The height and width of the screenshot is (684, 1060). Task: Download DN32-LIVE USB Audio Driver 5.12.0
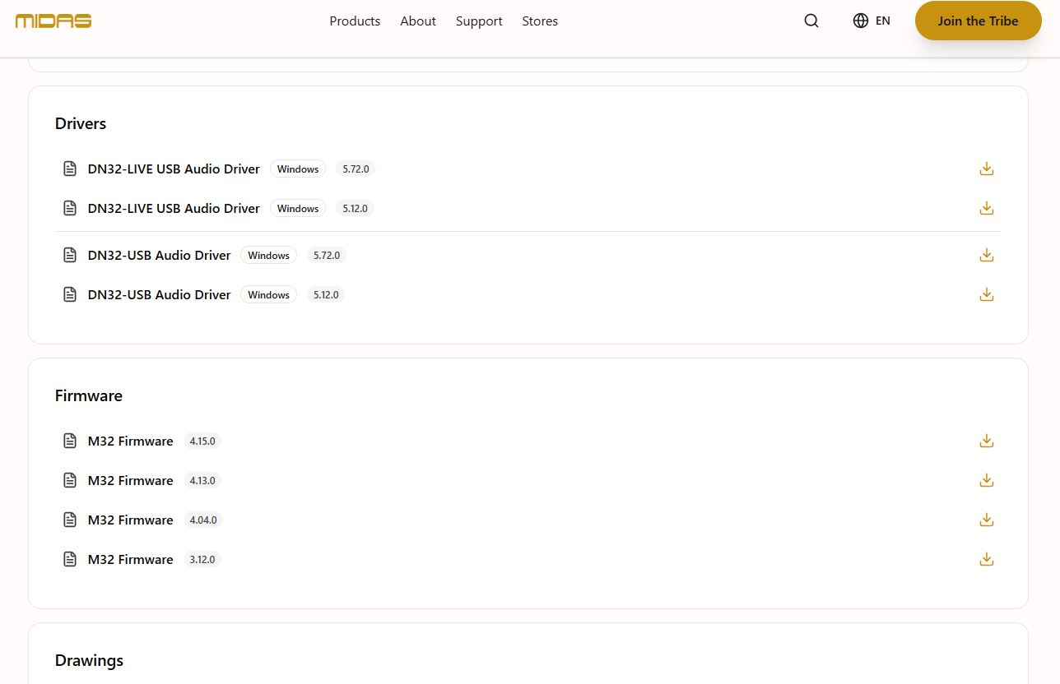987,208
